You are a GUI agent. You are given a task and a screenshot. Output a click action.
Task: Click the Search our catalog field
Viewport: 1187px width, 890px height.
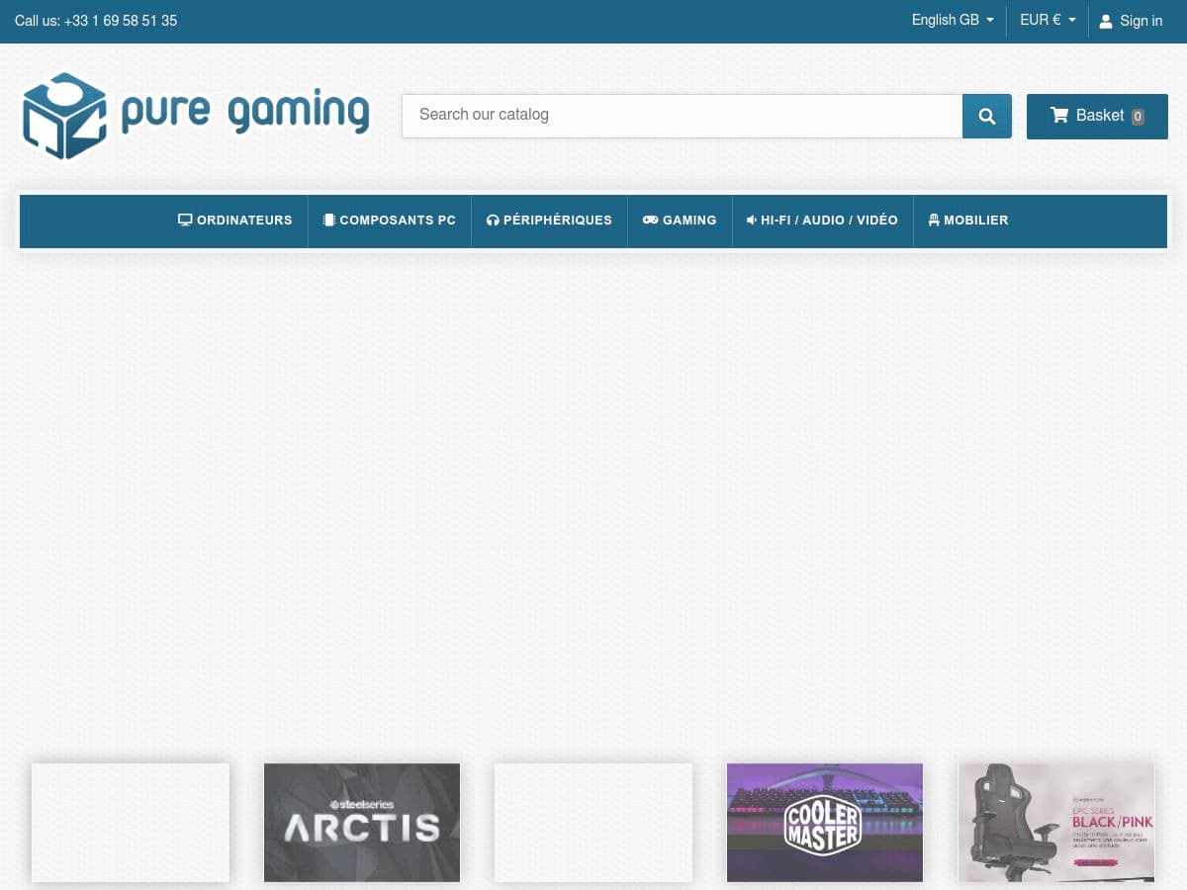tap(682, 116)
